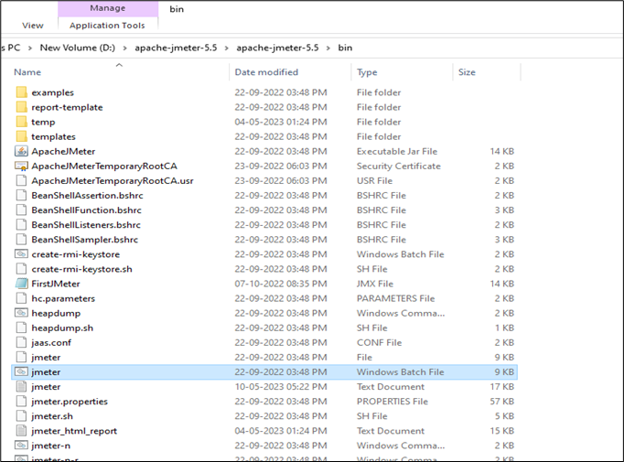Screen dimensions: 624x462
Task: Select the jaas.conf file name
Action: coord(51,343)
